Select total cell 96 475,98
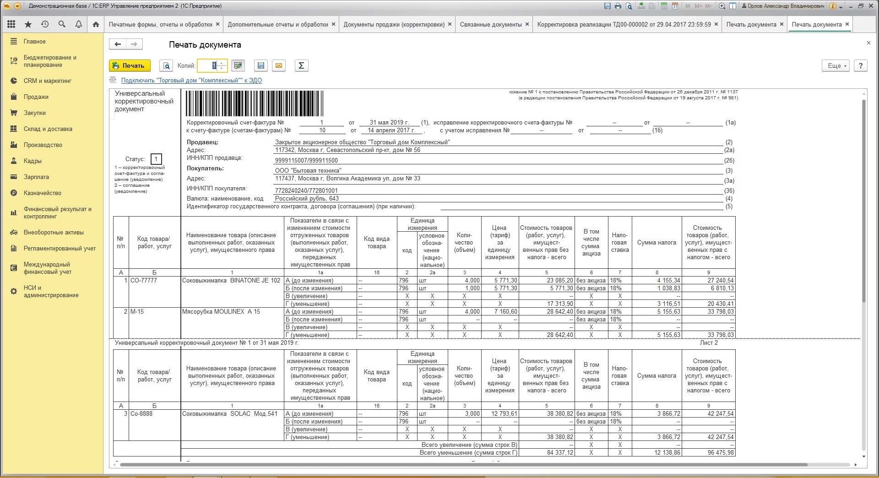The width and height of the screenshot is (879, 478). [708, 452]
